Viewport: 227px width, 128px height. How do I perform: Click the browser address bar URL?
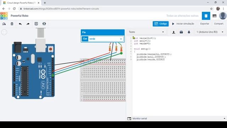pyautogui.click(x=61, y=9)
